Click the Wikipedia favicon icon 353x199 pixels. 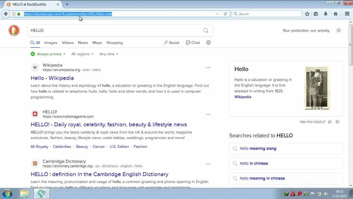[x=35, y=67]
